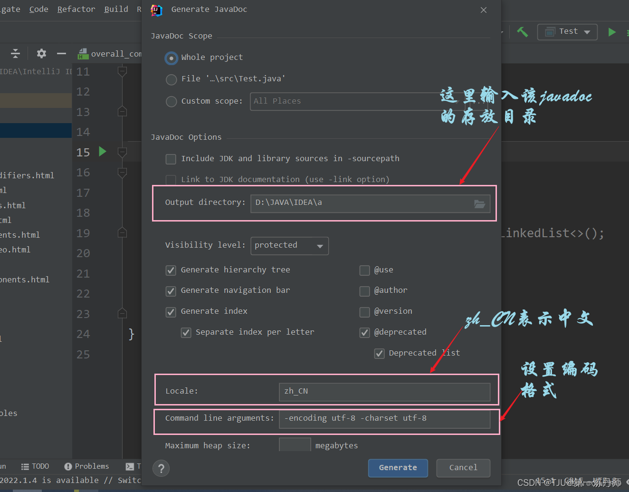
Task: Open the Build menu
Action: (x=116, y=9)
